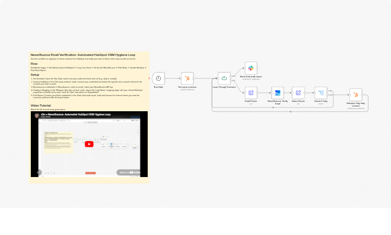Click the 'Setup' heading in the note
The width and height of the screenshot is (391, 235).
coord(35,75)
